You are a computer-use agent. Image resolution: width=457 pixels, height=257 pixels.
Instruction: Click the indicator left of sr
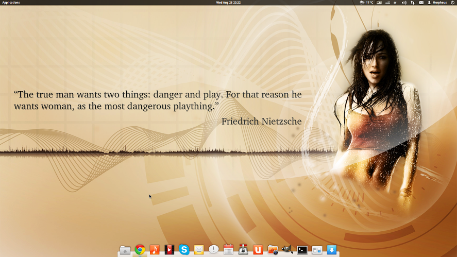click(387, 3)
